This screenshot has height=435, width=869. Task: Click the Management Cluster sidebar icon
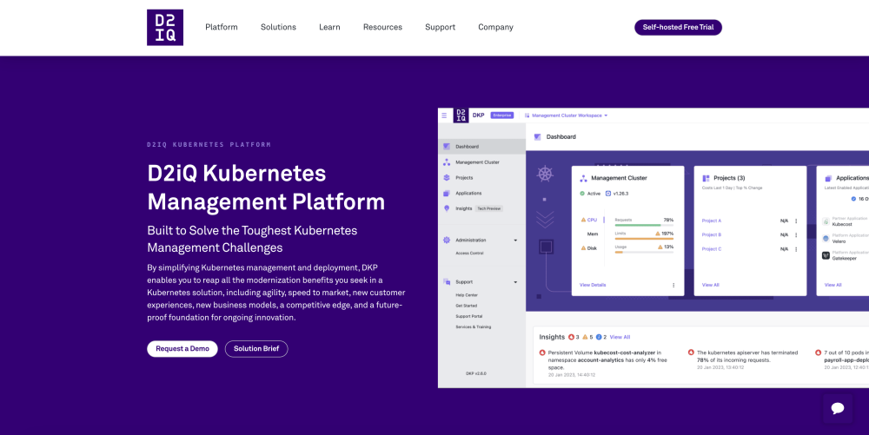[x=447, y=162]
